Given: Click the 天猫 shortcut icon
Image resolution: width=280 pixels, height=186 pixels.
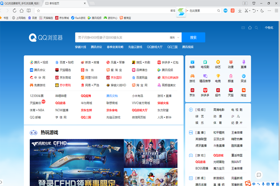Looking at the screenshot, I should click(x=231, y=90).
